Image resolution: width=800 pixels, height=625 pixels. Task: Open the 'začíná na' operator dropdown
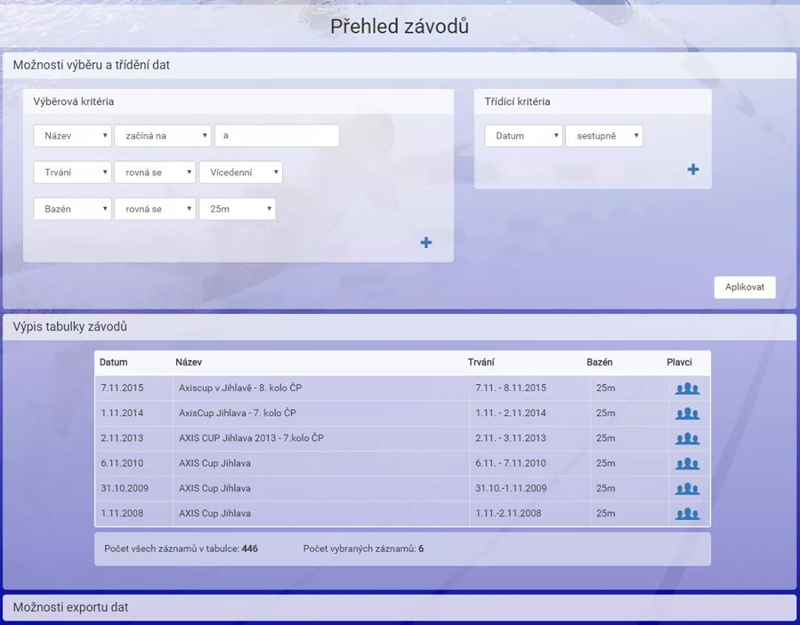tap(162, 136)
